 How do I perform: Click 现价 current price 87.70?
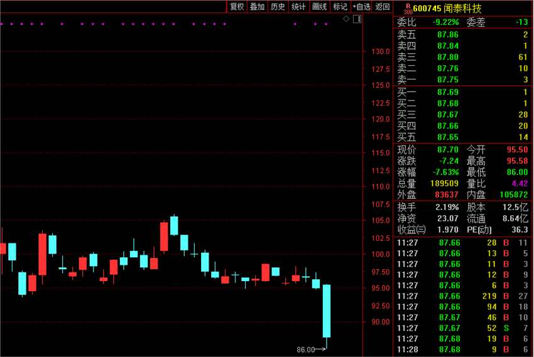tap(448, 149)
